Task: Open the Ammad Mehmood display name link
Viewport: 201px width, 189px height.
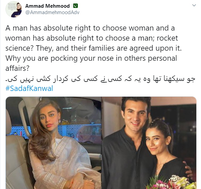Action: click(x=47, y=6)
